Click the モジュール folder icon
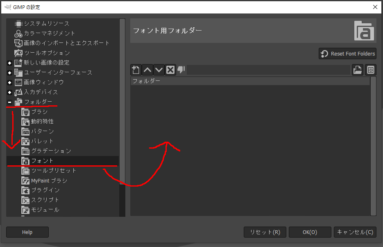 click(x=25, y=210)
